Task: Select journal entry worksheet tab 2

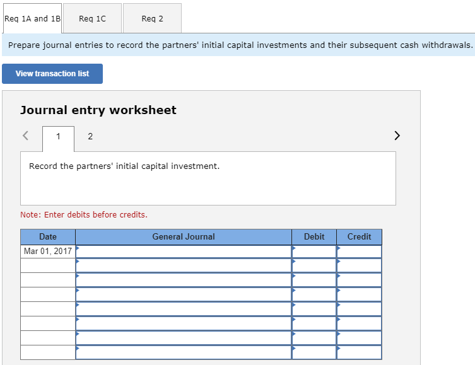Action: tap(90, 137)
